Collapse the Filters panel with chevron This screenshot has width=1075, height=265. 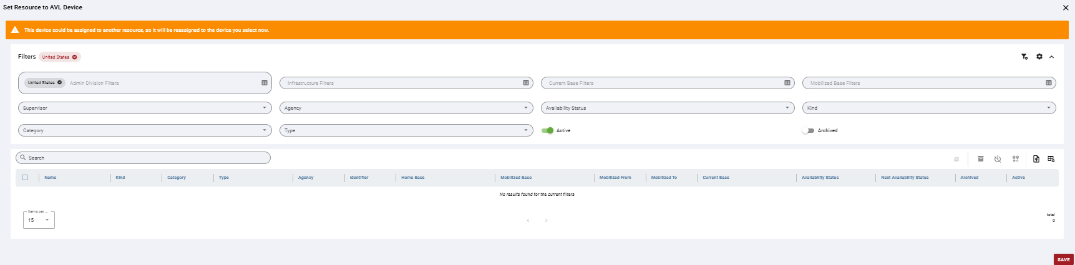1052,57
